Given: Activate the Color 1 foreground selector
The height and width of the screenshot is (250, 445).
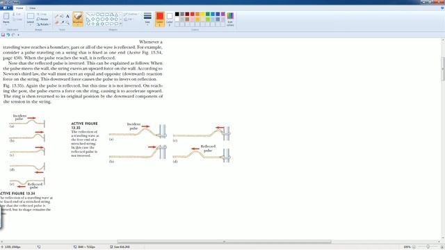Looking at the screenshot, I should (x=160, y=19).
